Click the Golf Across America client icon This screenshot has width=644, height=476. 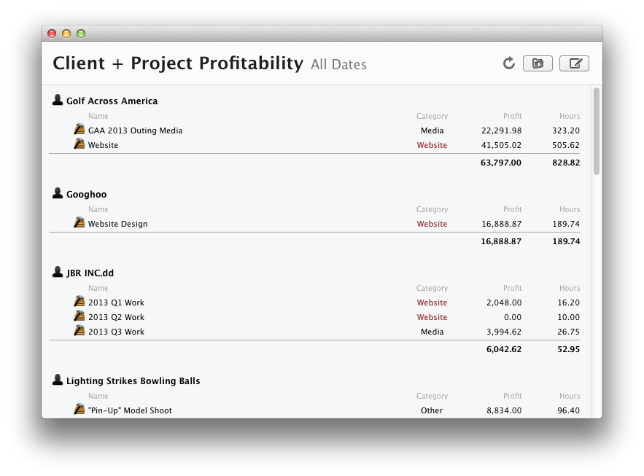click(x=58, y=100)
